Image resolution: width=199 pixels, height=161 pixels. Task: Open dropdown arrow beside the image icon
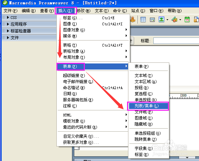coord(167,20)
